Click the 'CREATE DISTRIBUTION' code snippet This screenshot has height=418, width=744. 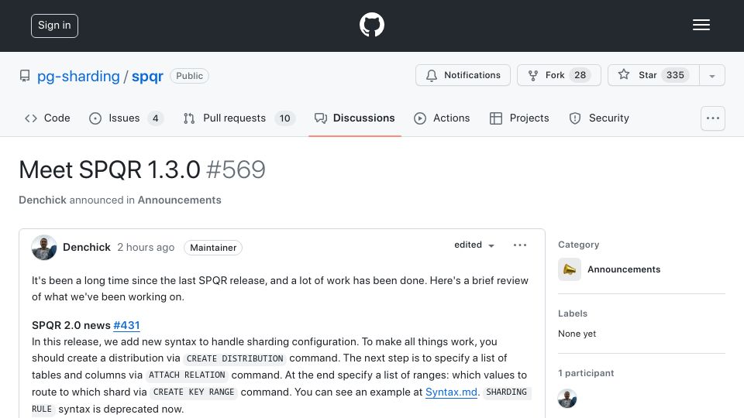(x=235, y=358)
